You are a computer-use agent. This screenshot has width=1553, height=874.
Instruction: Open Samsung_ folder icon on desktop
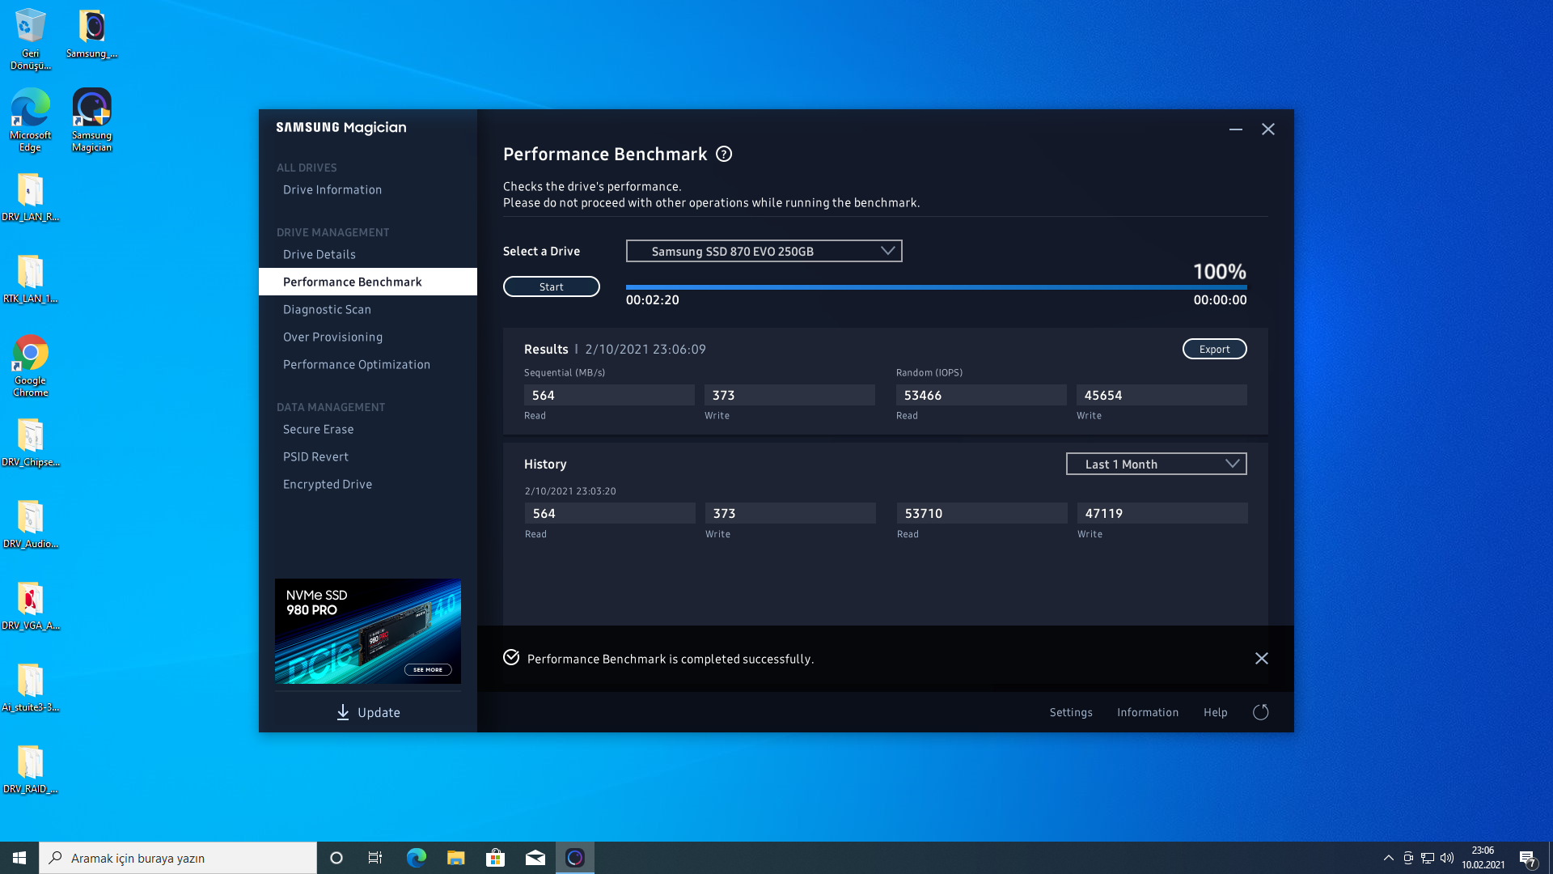pyautogui.click(x=91, y=34)
